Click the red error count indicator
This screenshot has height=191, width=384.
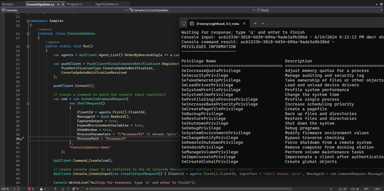30,189
